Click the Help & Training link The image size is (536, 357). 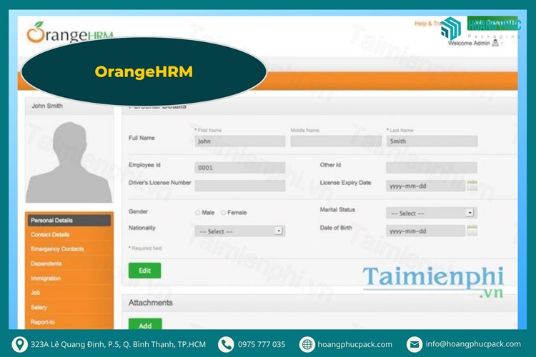pyautogui.click(x=428, y=24)
